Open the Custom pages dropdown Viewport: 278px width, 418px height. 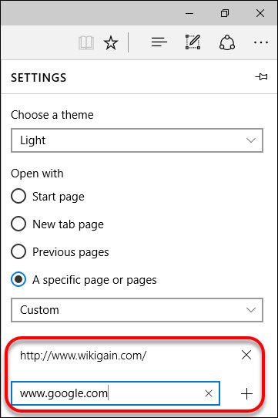pos(137,310)
